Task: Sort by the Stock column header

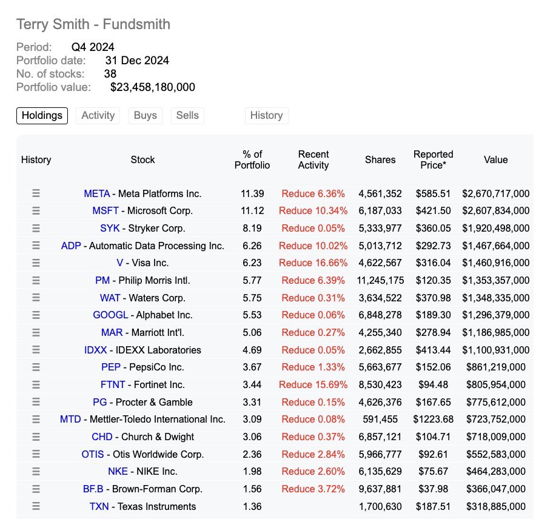Action: [142, 160]
